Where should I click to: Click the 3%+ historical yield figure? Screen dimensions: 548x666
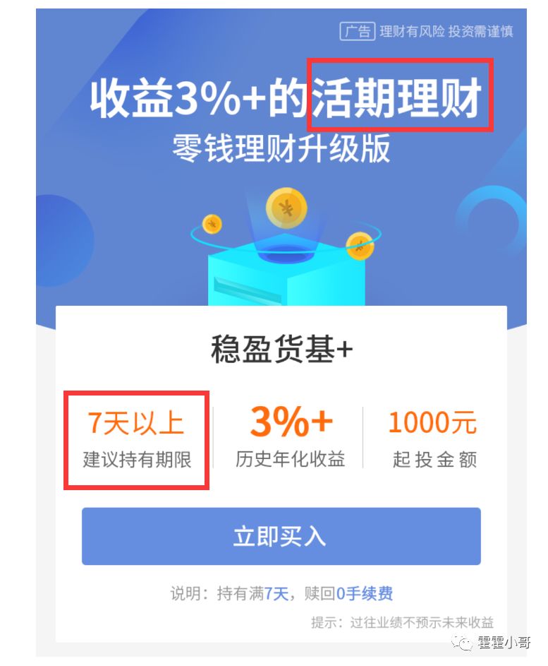point(291,422)
